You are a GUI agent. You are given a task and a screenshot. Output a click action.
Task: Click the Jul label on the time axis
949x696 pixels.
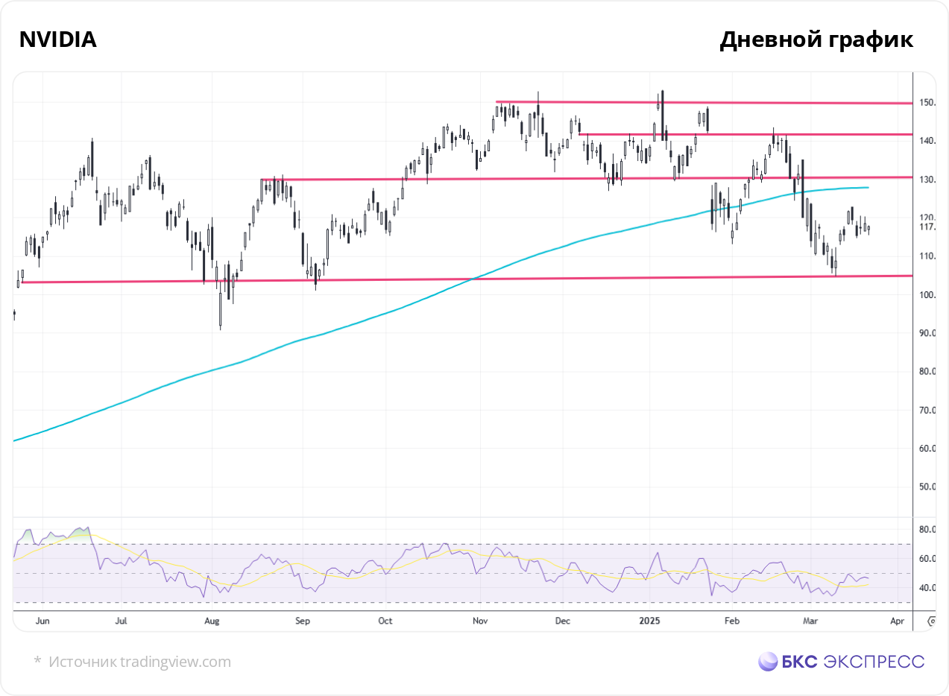121,620
